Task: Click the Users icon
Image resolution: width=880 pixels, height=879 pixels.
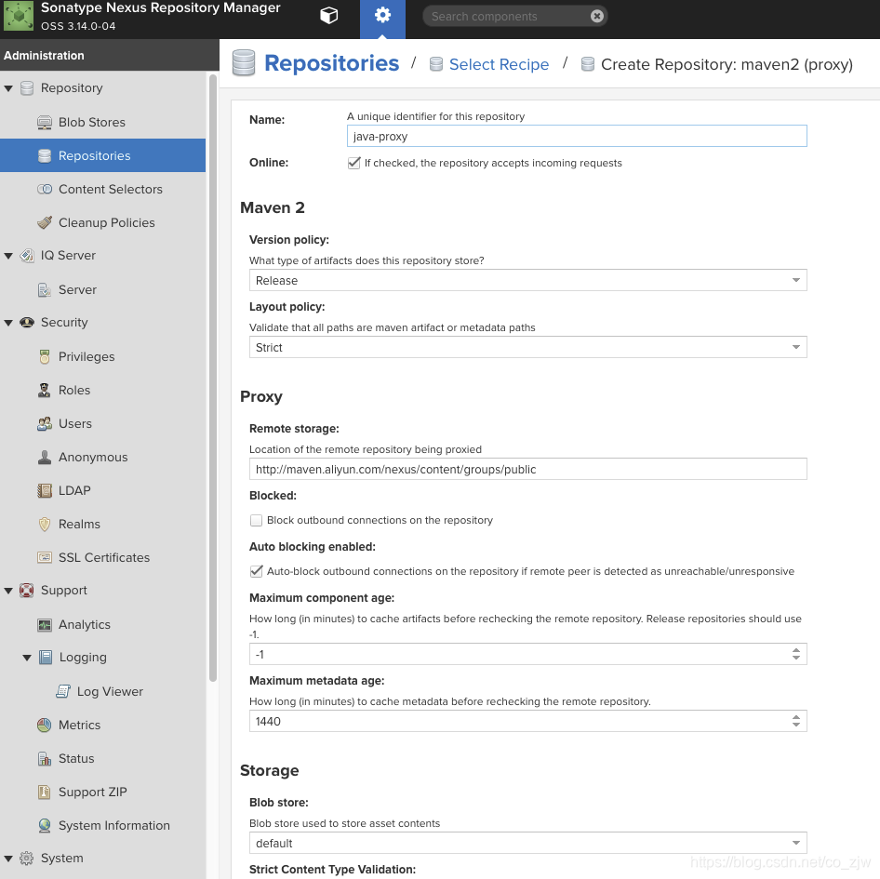Action: pos(45,424)
